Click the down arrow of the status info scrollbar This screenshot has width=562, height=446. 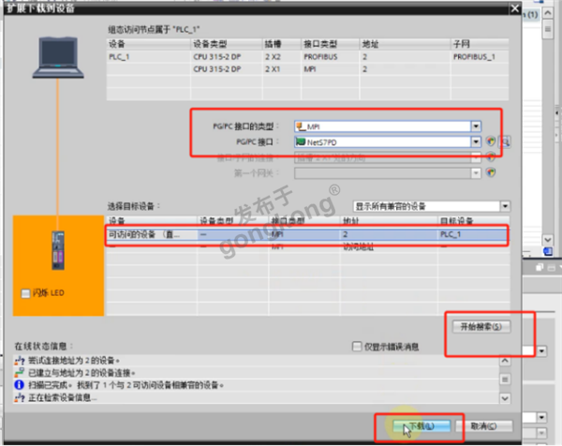click(505, 398)
